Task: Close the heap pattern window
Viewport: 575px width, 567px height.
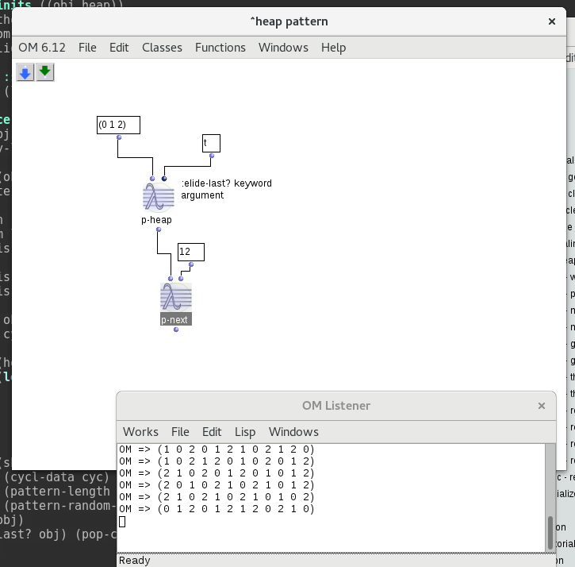Action: tap(551, 21)
